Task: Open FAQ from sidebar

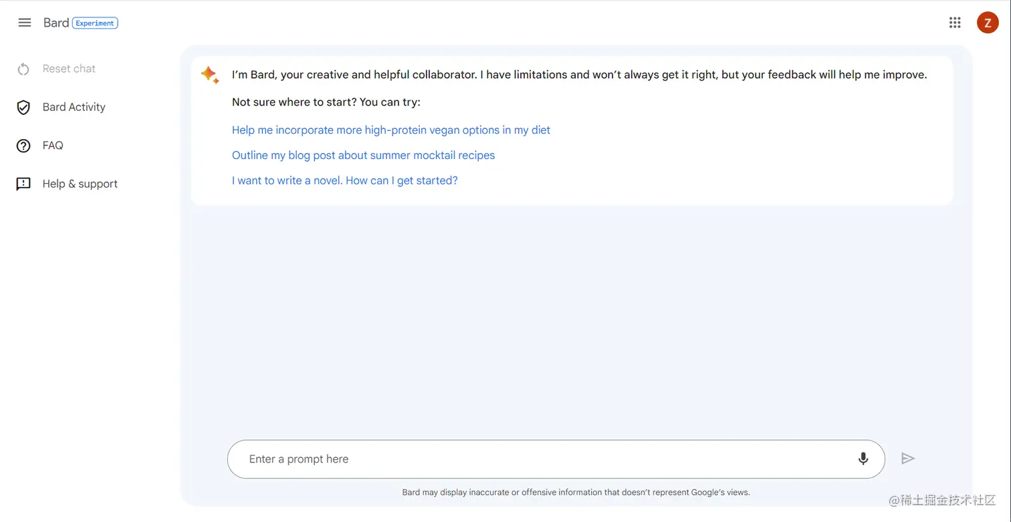Action: [x=53, y=146]
